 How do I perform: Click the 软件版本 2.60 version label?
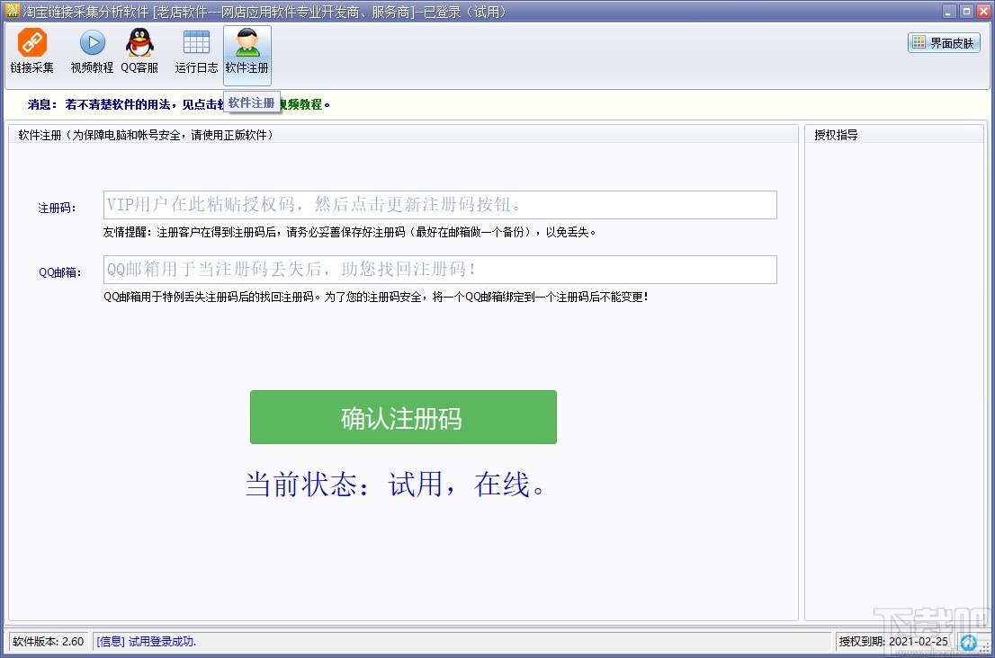tap(46, 642)
